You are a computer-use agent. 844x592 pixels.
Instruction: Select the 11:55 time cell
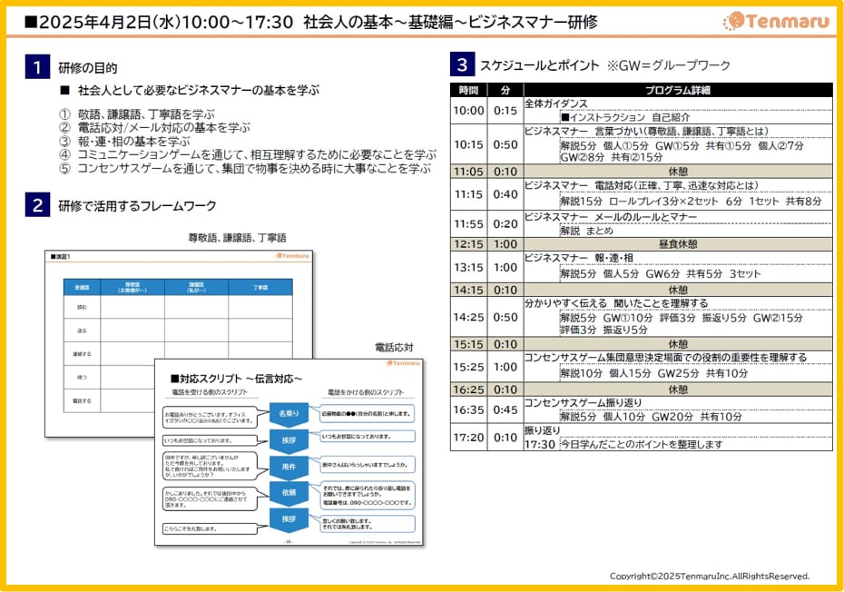(x=468, y=223)
